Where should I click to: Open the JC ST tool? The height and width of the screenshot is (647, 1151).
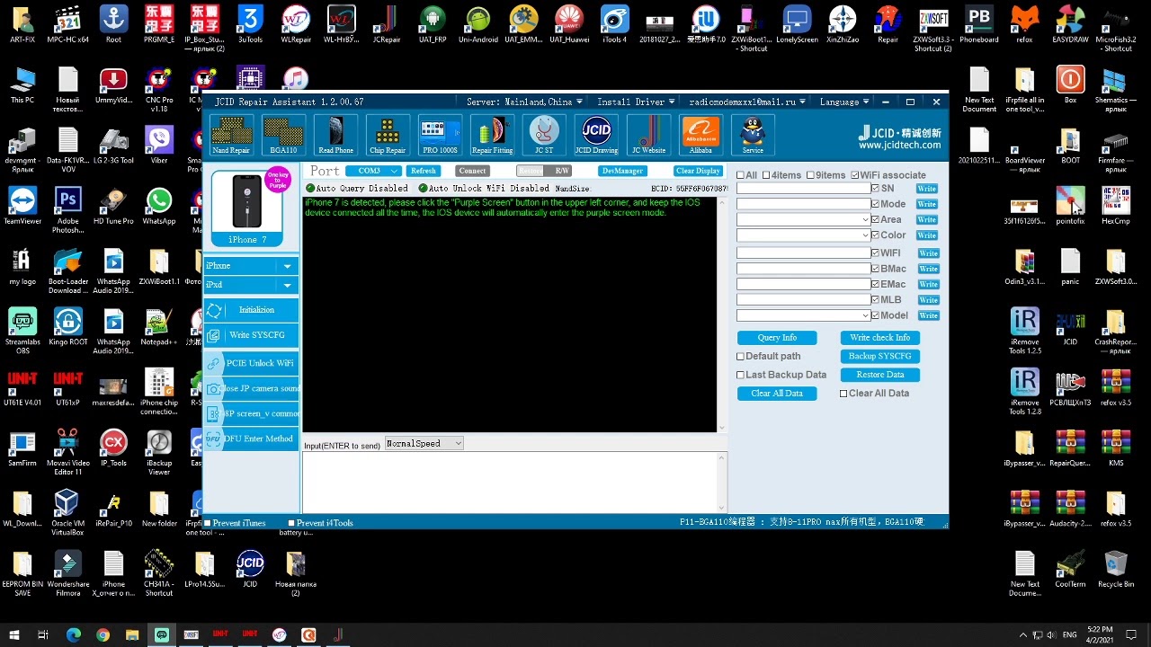click(544, 135)
